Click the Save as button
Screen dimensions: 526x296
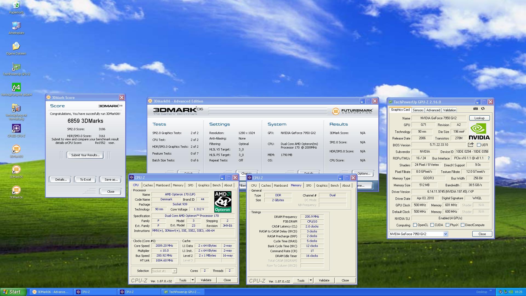tap(111, 180)
